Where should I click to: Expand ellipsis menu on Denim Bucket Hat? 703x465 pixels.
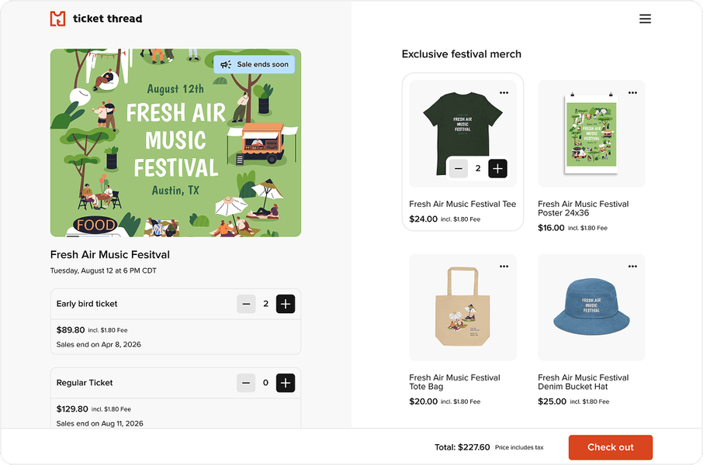[x=632, y=266]
